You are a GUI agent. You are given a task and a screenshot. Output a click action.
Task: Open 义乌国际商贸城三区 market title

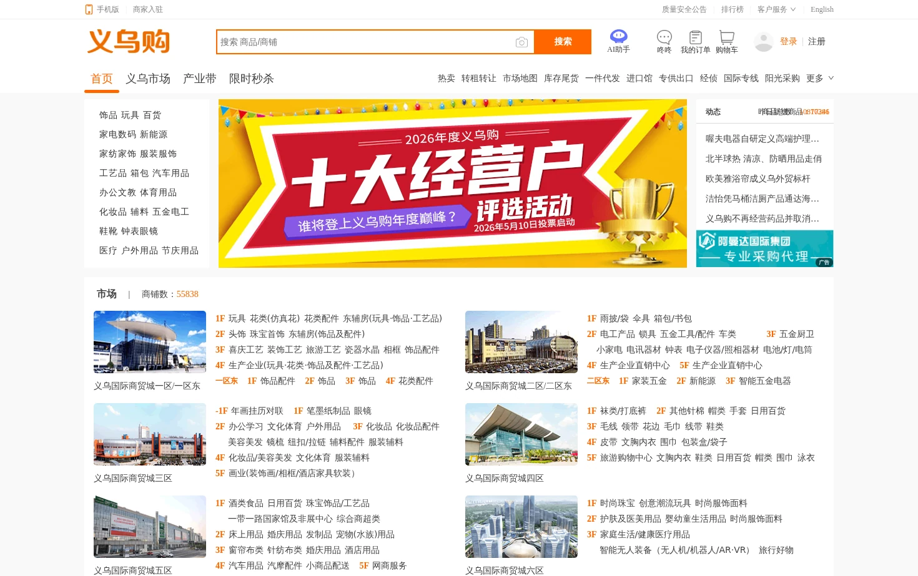(x=133, y=478)
